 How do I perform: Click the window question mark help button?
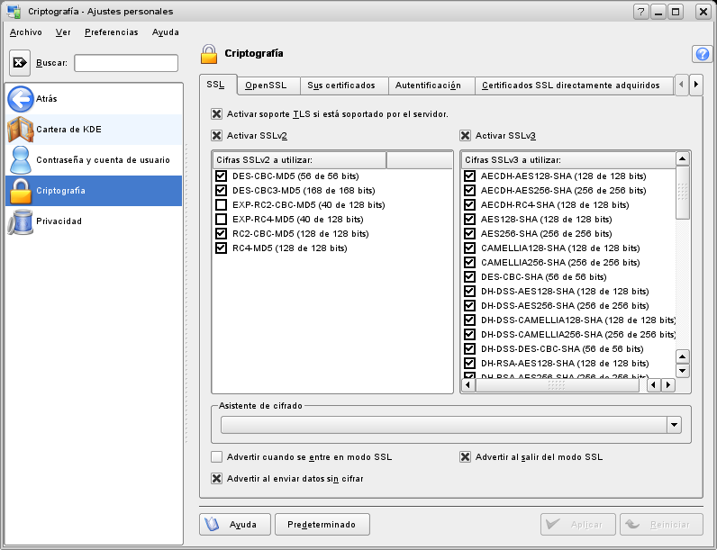640,12
